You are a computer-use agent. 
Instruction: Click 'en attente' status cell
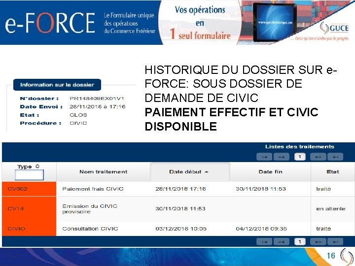(x=331, y=208)
